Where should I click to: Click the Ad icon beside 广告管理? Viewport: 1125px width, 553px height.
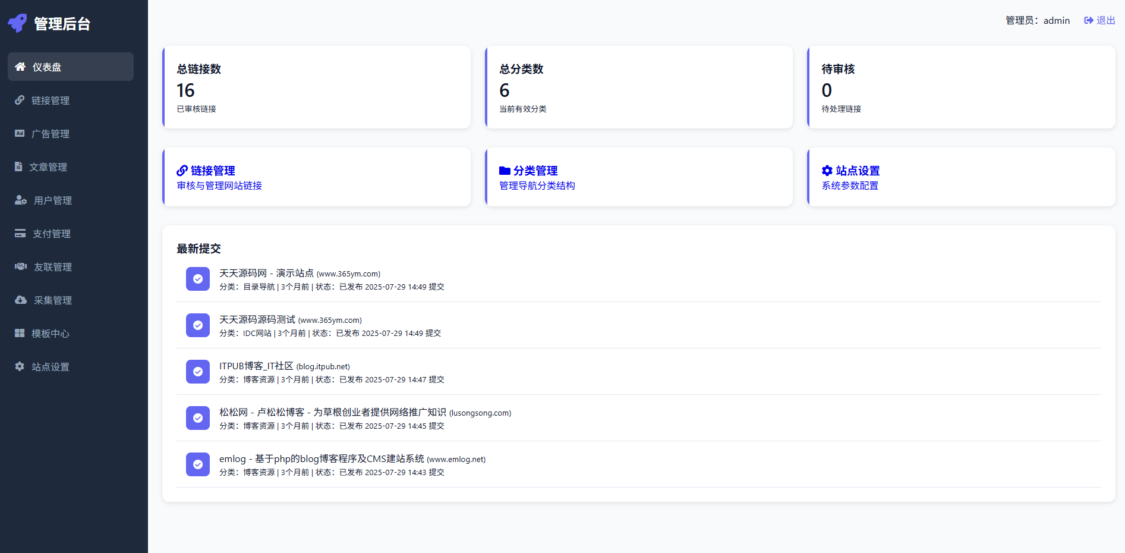[x=20, y=133]
